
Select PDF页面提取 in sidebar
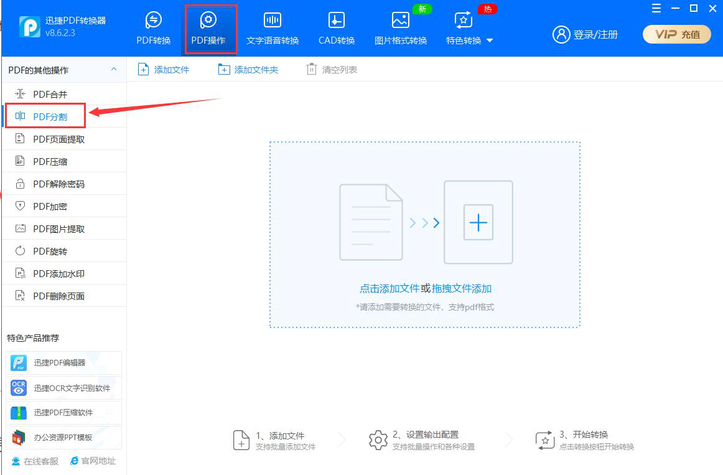coord(65,139)
